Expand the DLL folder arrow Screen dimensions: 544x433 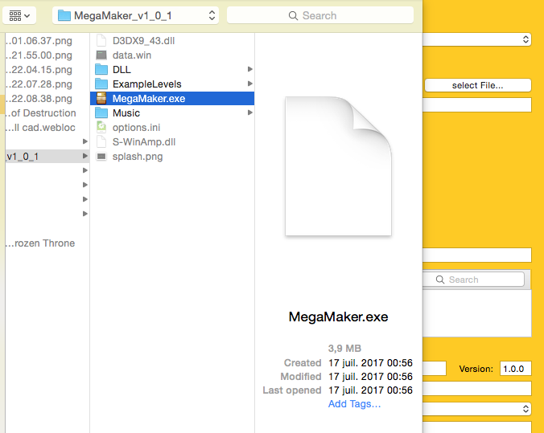pyautogui.click(x=249, y=69)
